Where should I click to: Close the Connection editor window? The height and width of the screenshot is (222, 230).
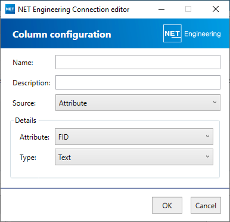coord(216,9)
